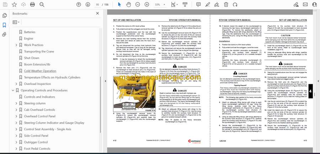Open Controls and Indicators bookmark
Screen dimensions: 320x154
click(39, 97)
